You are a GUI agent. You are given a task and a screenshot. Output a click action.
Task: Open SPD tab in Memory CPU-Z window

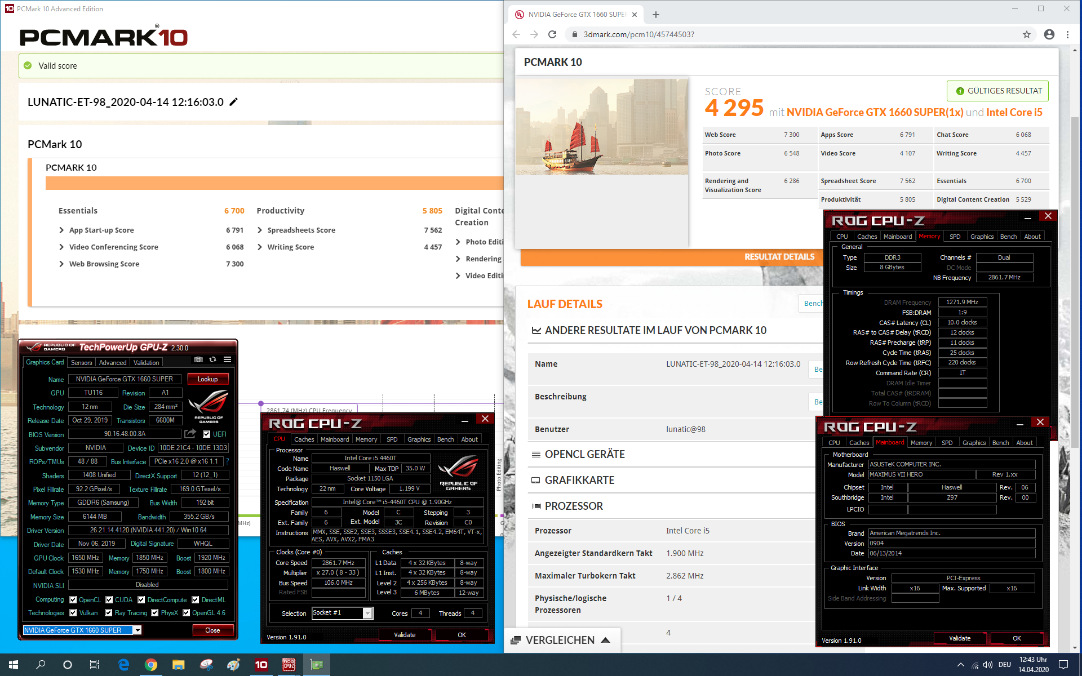point(955,237)
